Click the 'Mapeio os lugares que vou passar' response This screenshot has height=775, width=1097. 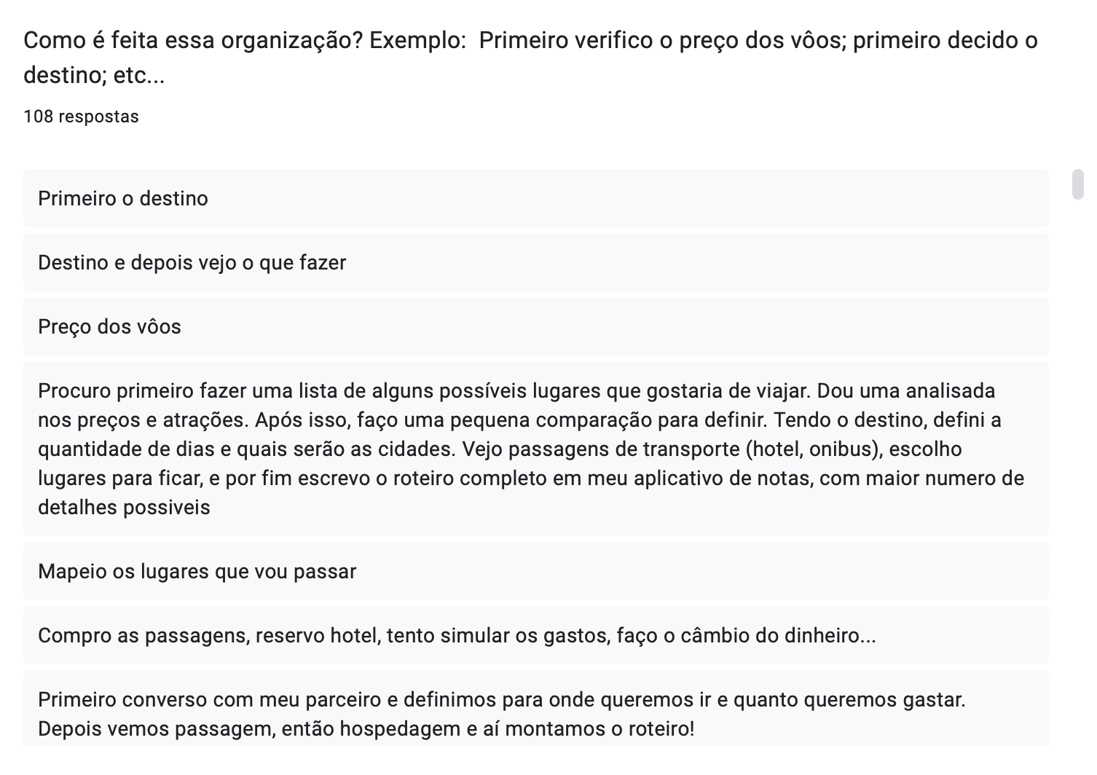[x=536, y=571]
